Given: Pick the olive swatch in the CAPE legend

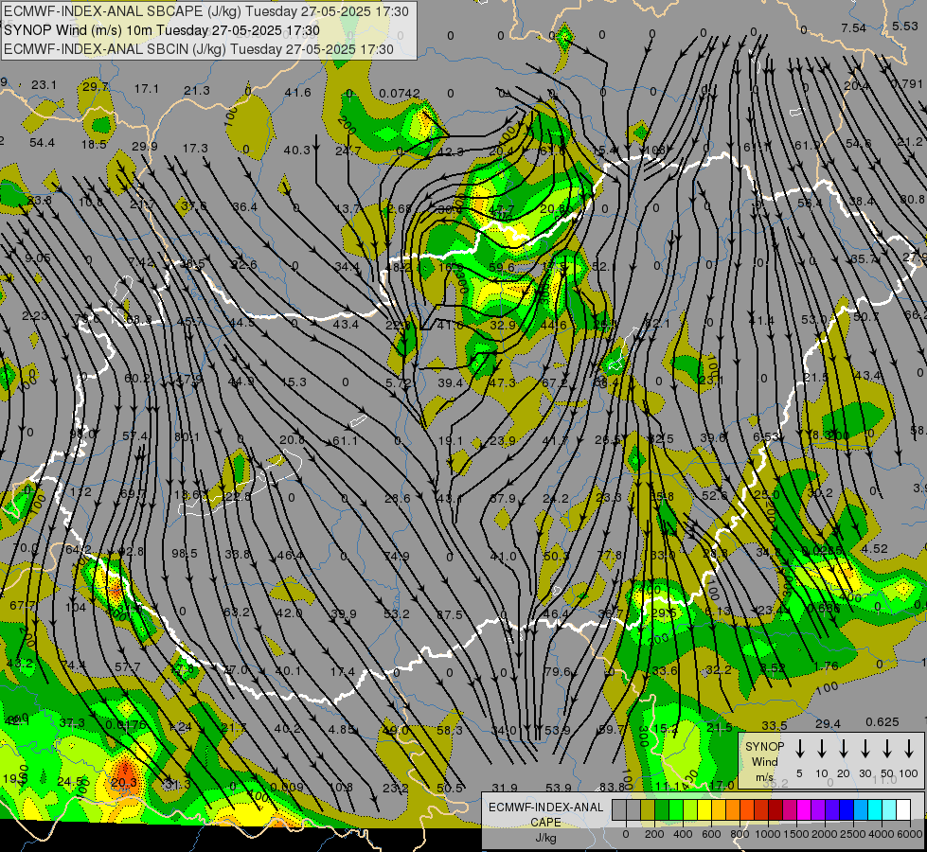Looking at the screenshot, I should 648,810.
